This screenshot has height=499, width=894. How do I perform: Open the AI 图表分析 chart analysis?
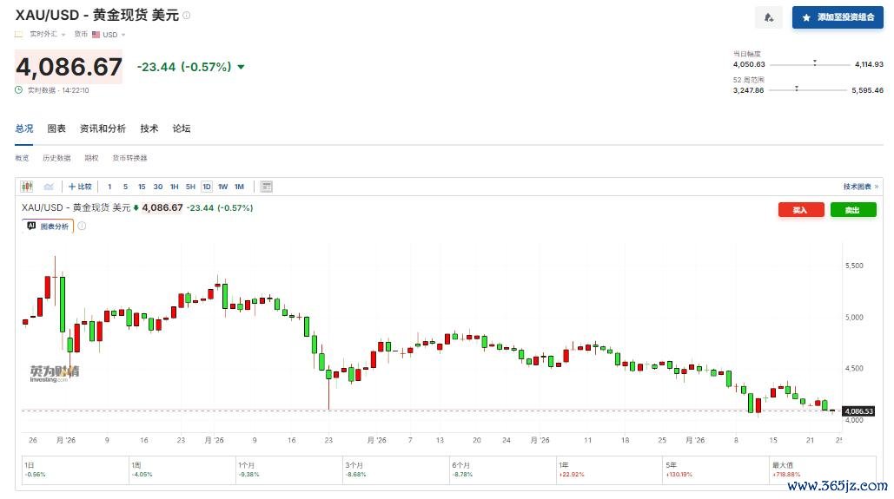[48, 227]
